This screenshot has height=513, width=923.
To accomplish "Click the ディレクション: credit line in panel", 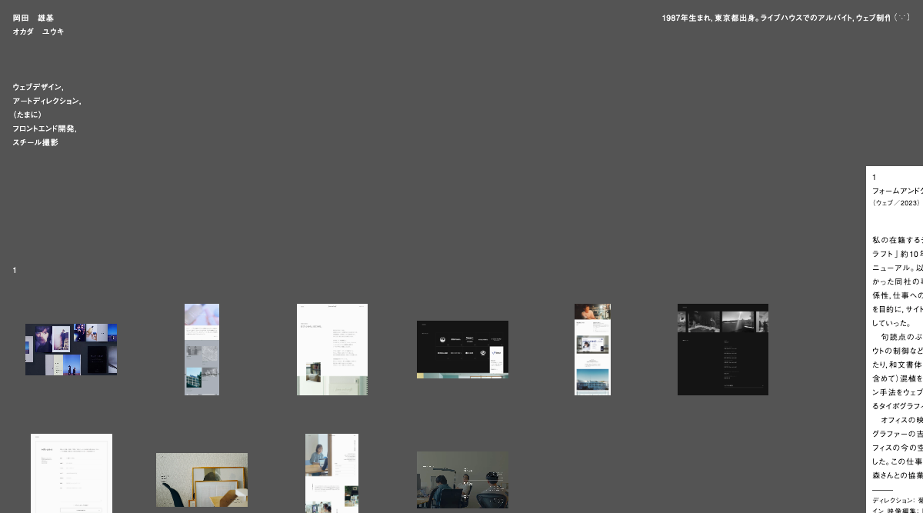I will [898, 499].
